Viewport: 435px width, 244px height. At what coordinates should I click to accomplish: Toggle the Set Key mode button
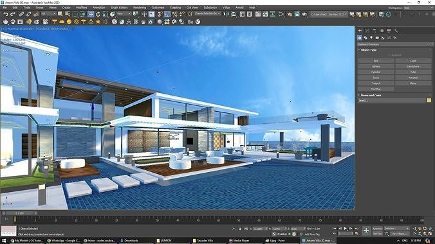click(377, 234)
